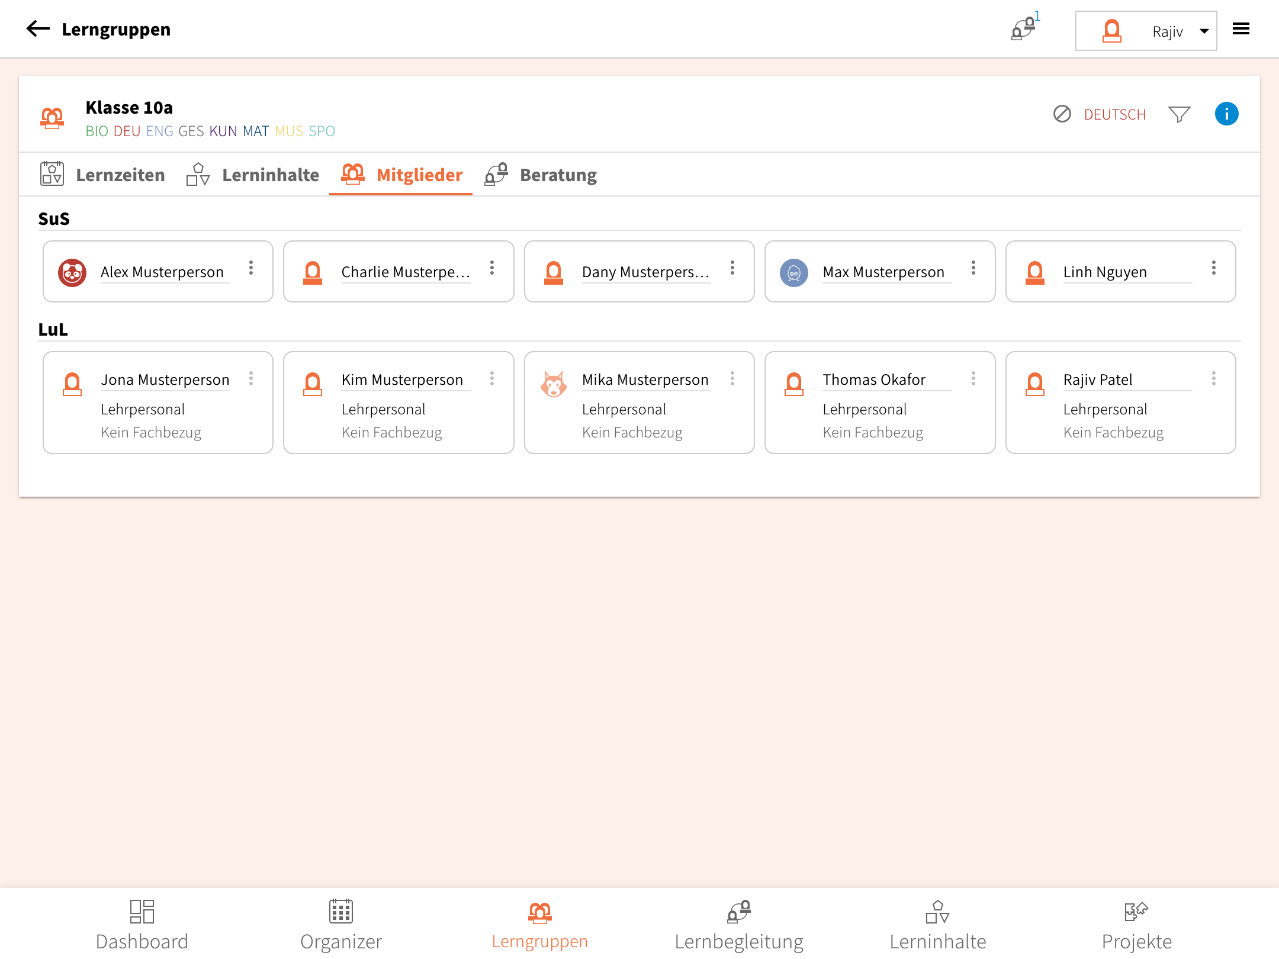Click the back arrow next to Lerngruppen
Viewport: 1279px width, 959px height.
38,29
